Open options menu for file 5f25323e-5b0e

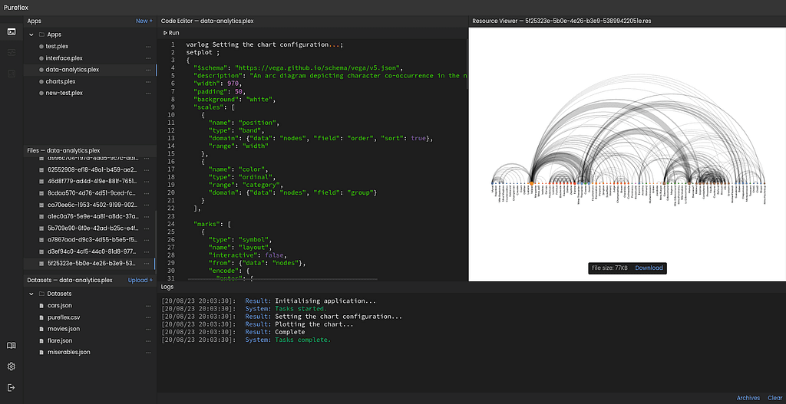coord(148,263)
